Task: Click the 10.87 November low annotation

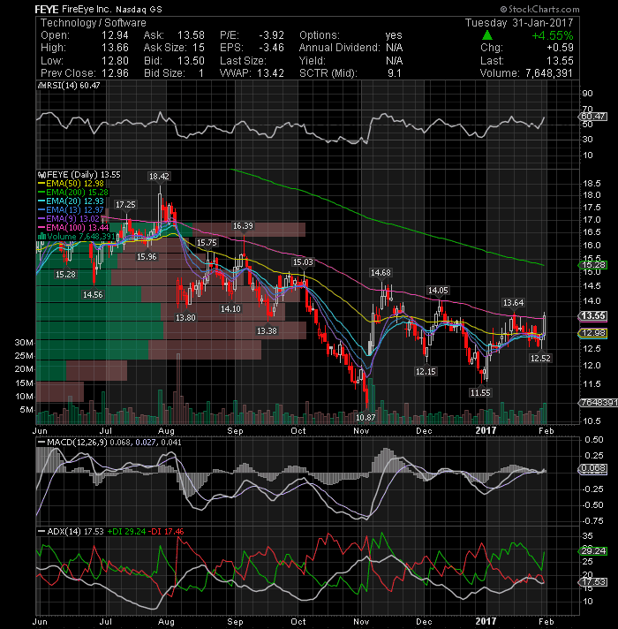Action: (366, 418)
